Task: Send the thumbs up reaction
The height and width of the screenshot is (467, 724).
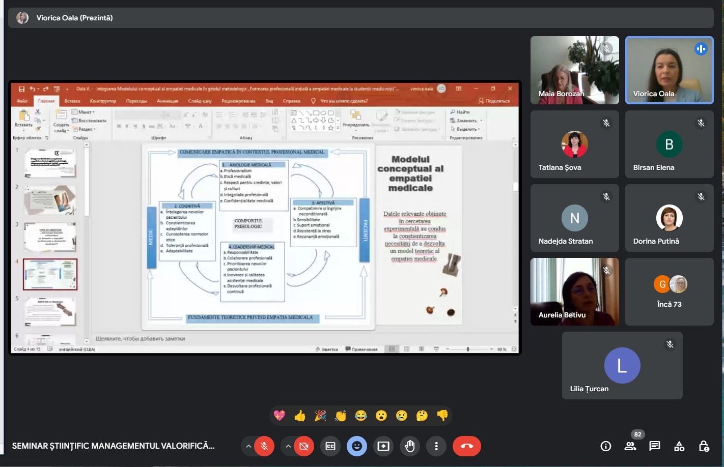Action: click(300, 416)
